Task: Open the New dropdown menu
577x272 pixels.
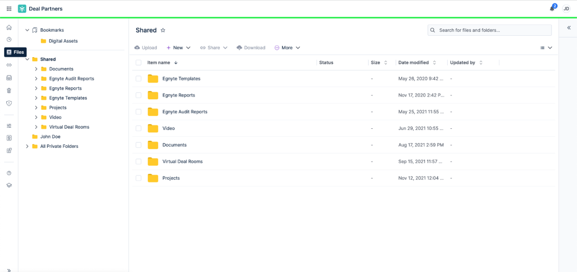Action: pos(178,48)
